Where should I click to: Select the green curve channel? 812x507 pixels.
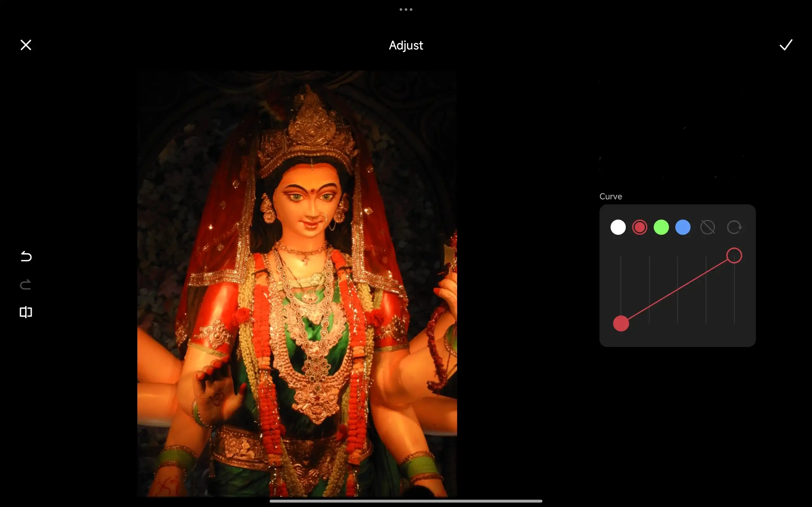[661, 227]
